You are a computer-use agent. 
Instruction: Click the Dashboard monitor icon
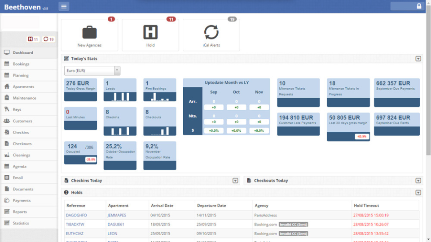click(x=7, y=52)
